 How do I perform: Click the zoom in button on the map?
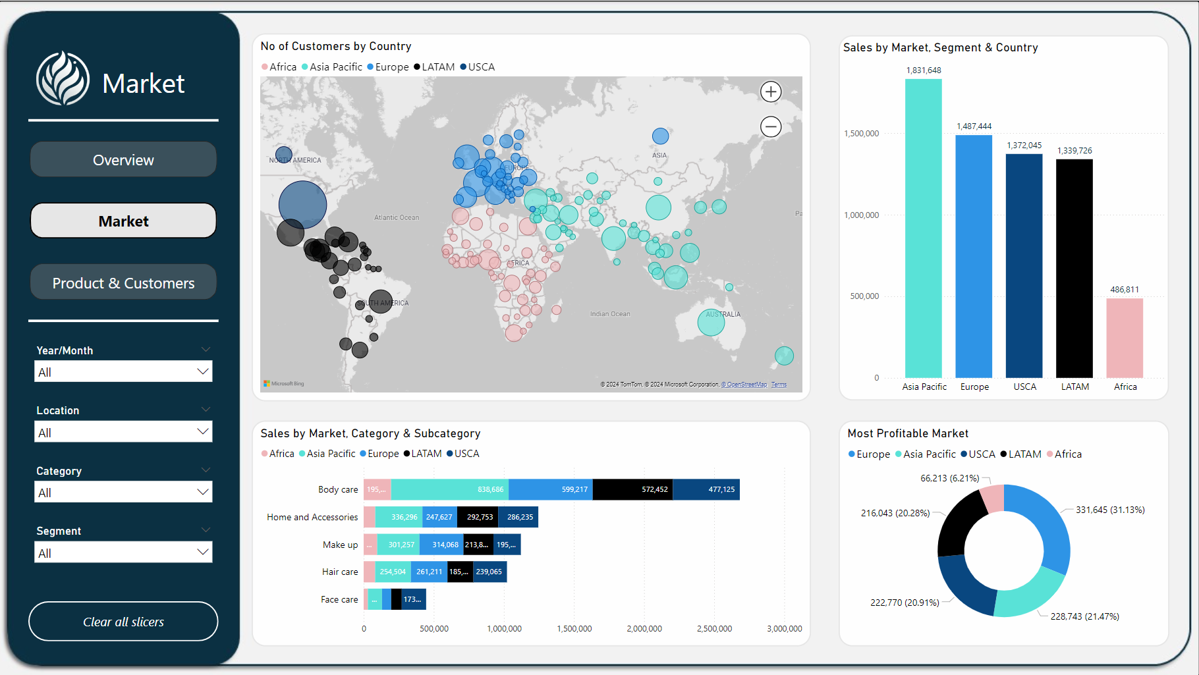pyautogui.click(x=770, y=92)
